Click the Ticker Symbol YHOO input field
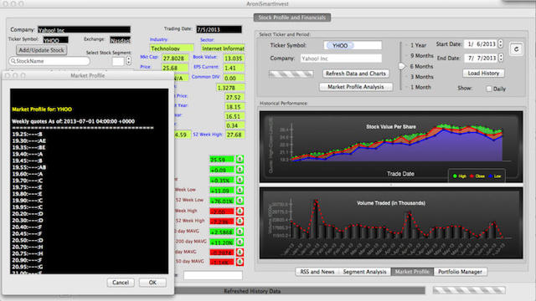The image size is (536, 301). (x=353, y=45)
